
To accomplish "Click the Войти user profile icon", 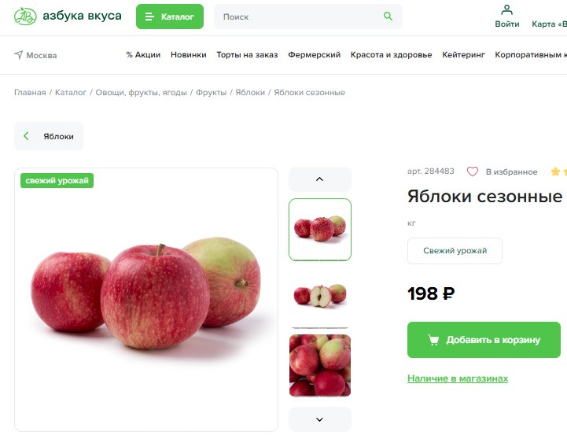I will [x=507, y=10].
